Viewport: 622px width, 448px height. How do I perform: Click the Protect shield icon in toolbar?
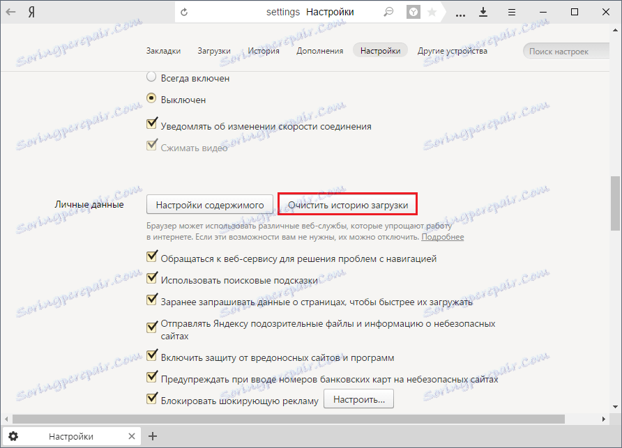coord(413,12)
